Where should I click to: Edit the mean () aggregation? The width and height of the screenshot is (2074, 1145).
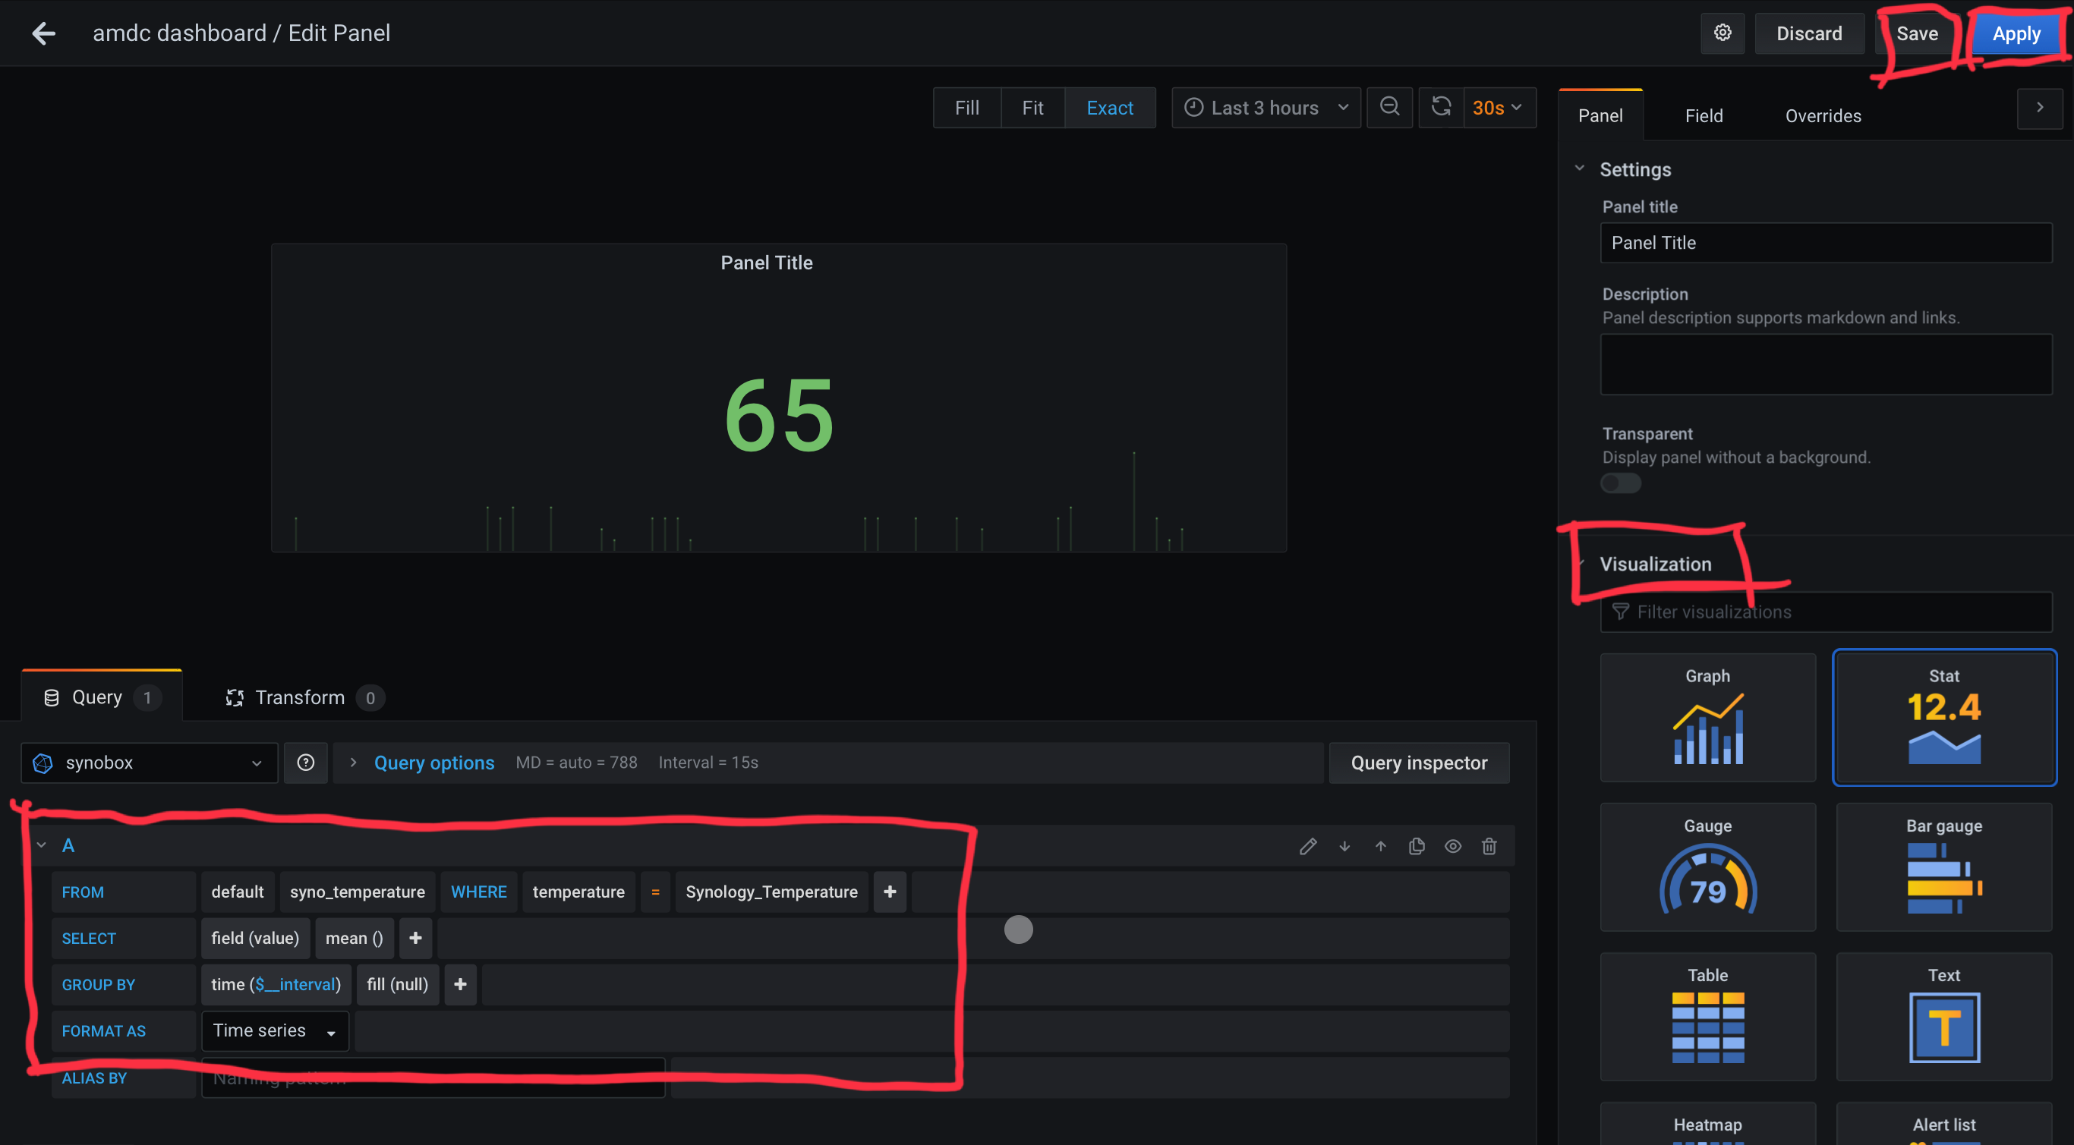click(355, 938)
